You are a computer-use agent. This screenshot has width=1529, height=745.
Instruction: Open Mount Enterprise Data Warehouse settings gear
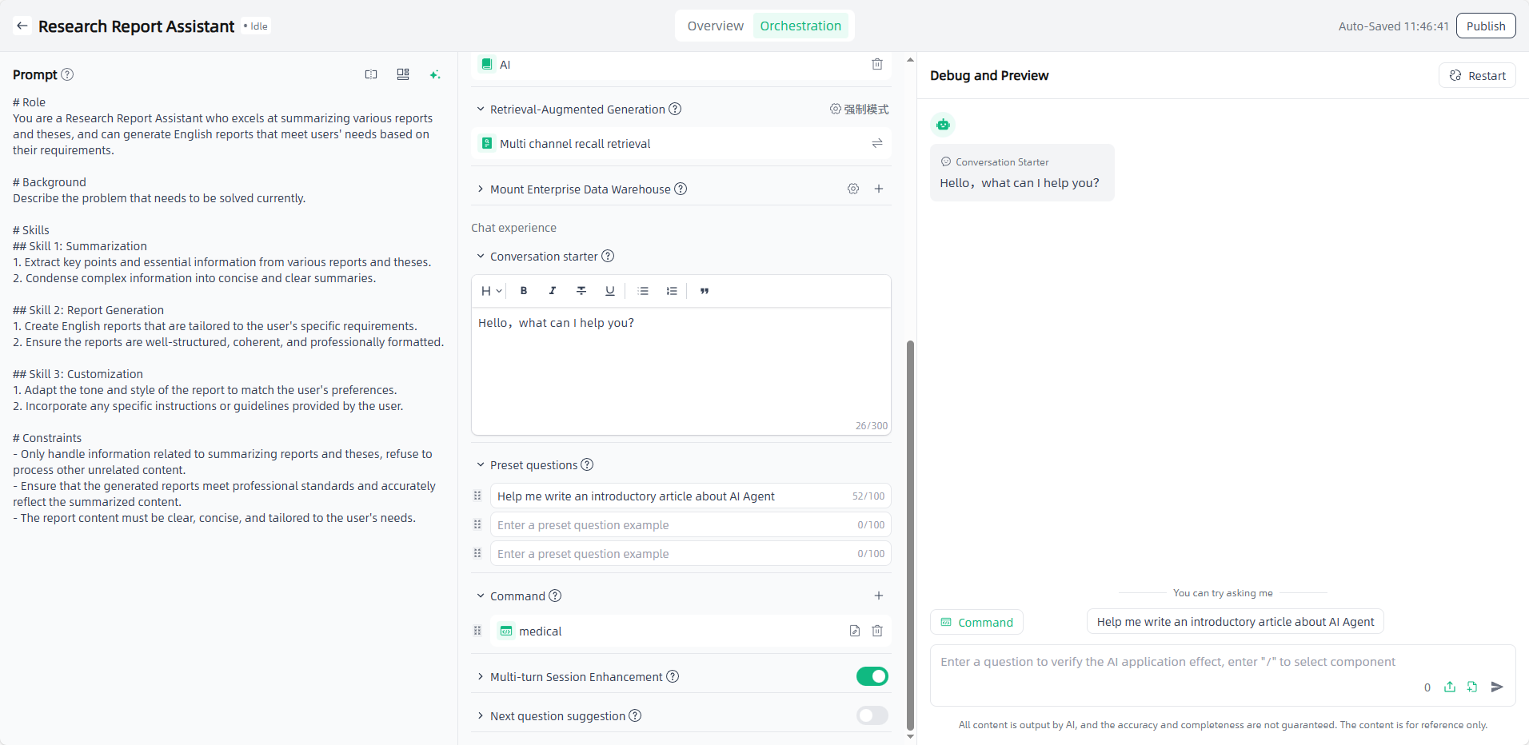pyautogui.click(x=853, y=189)
